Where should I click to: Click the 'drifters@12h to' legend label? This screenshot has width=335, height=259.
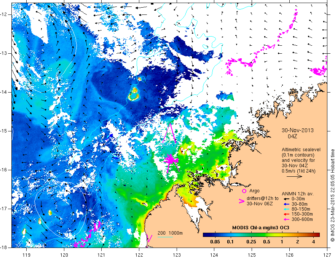click(263, 198)
